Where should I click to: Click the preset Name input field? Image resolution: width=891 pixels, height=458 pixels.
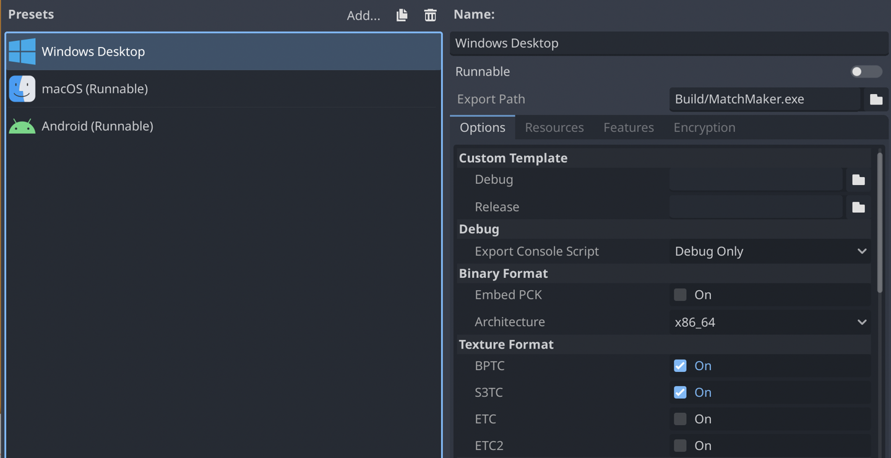click(x=669, y=43)
